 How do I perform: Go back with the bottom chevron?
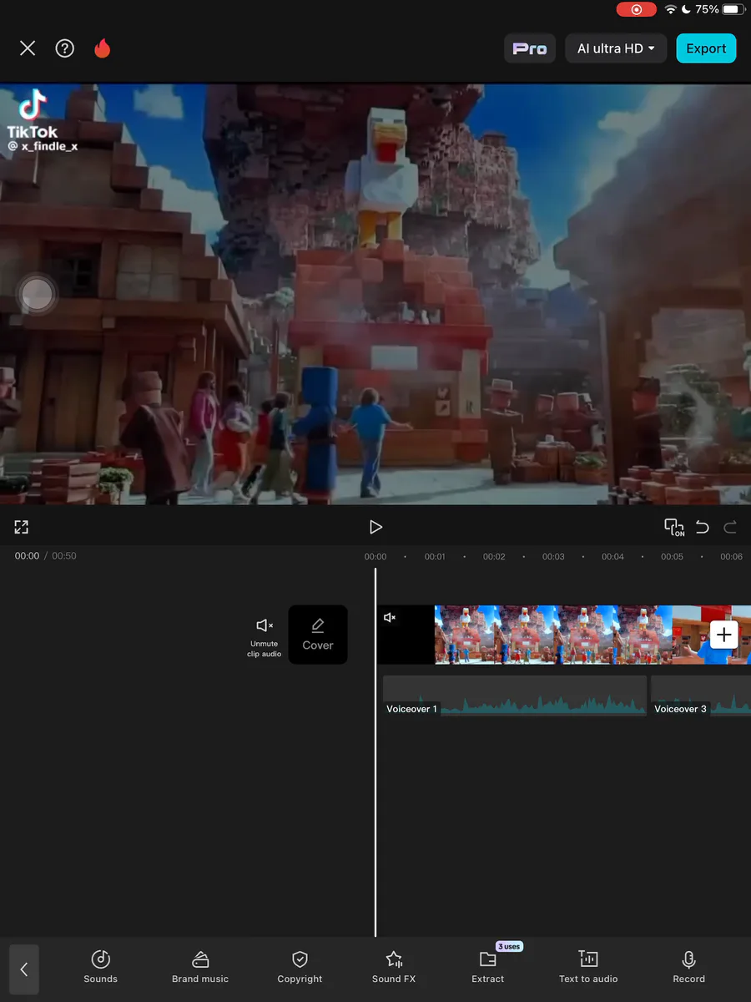[24, 969]
